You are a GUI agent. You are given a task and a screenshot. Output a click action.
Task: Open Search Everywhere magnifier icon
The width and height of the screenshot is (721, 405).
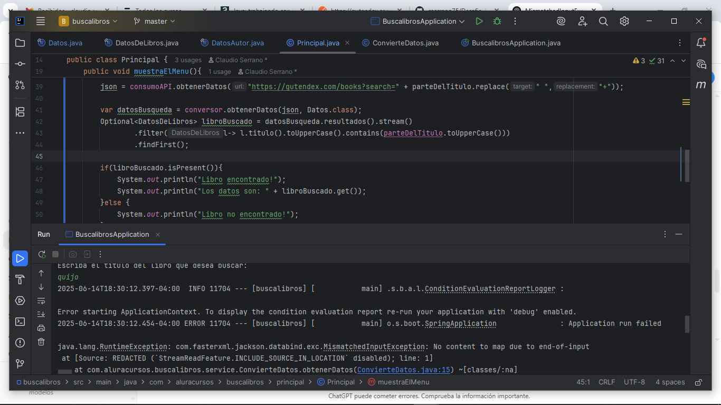(x=603, y=21)
